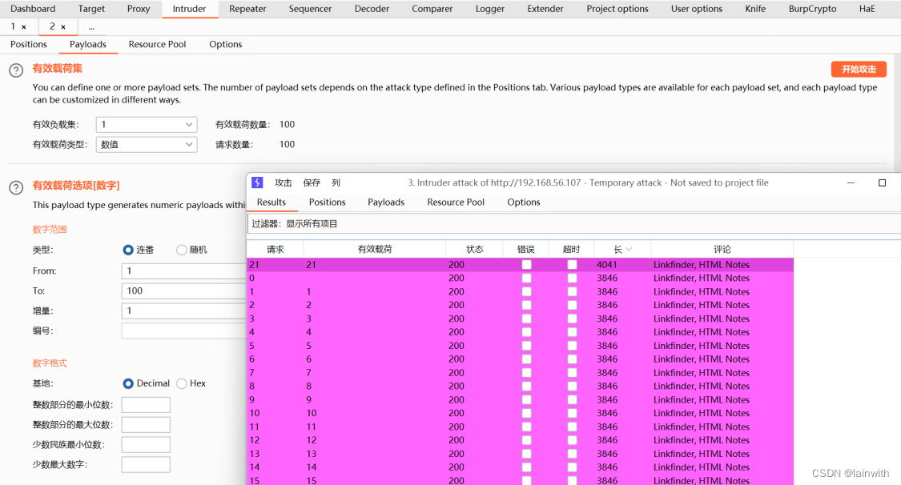Open Resource Pool tab in attack window
The width and height of the screenshot is (901, 485).
[456, 202]
